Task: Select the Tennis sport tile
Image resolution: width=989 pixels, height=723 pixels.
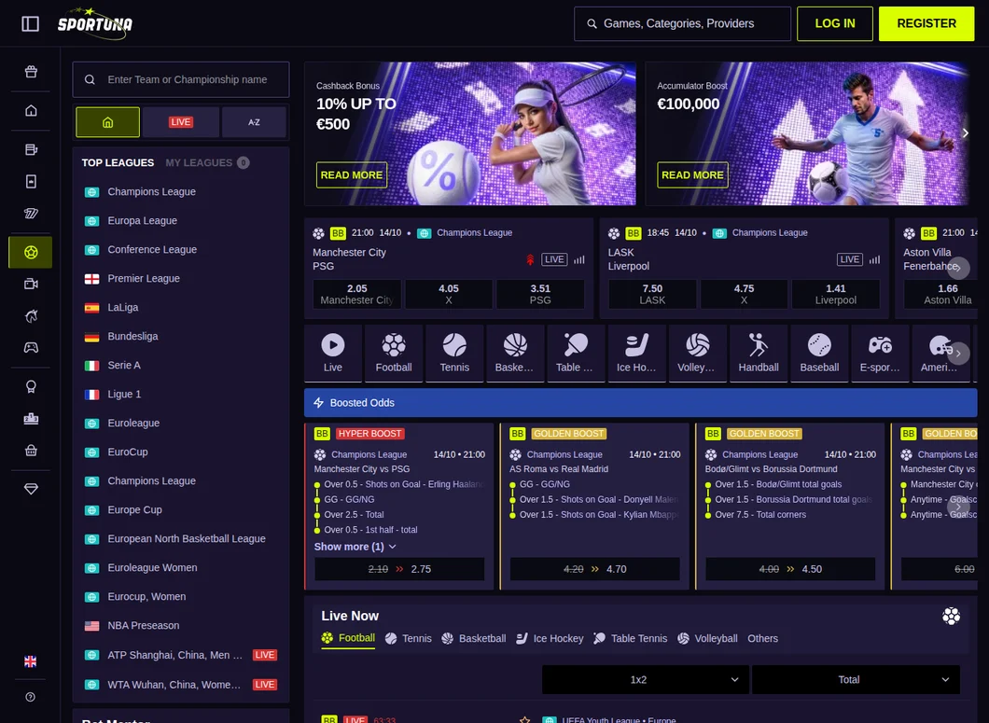Action: click(454, 354)
